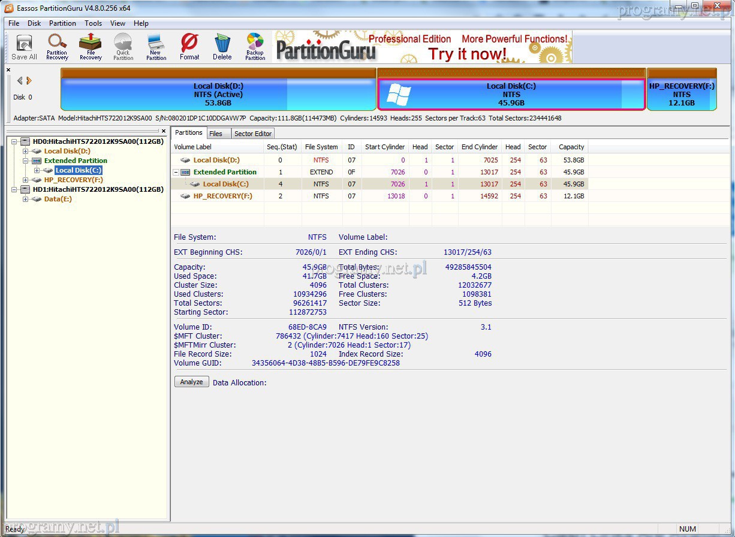Expand the HP_RECOVERY(F:) tree node
735x537 pixels.
[25, 180]
